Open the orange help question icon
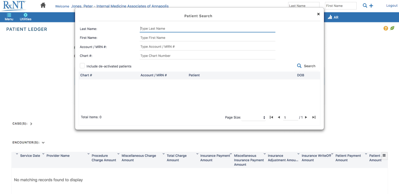 click(x=386, y=28)
